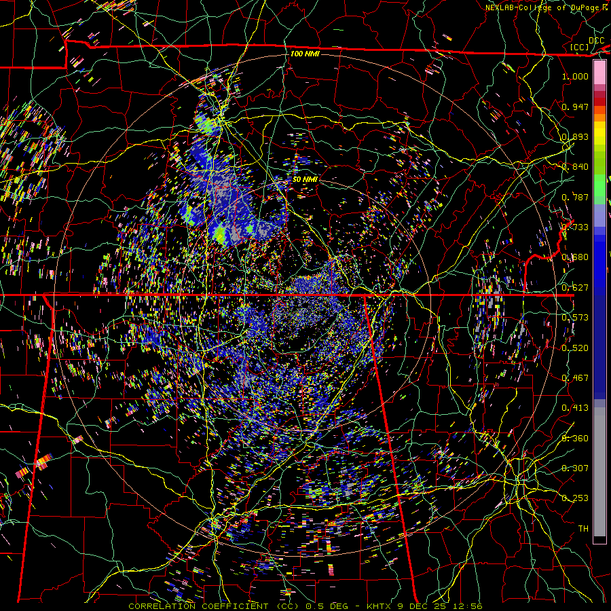Pick the bright green color bar segment
The height and width of the screenshot is (611, 611).
click(x=599, y=185)
